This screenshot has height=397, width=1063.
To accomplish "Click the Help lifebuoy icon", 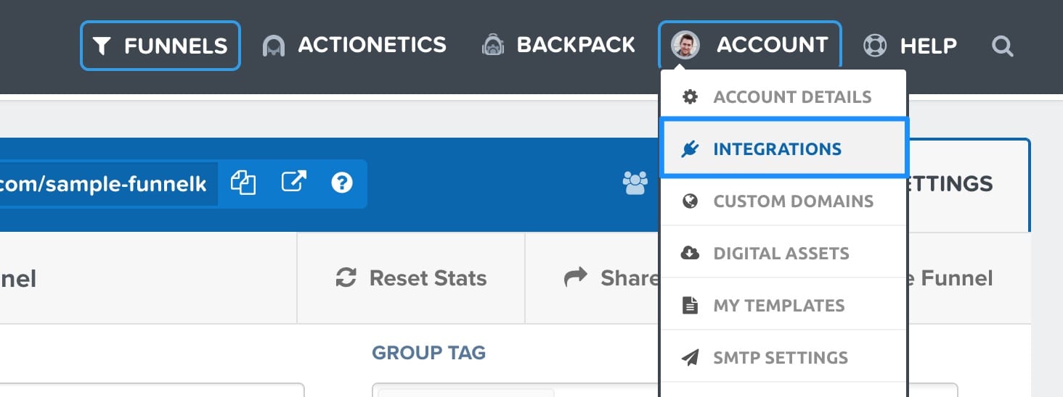I will 875,46.
